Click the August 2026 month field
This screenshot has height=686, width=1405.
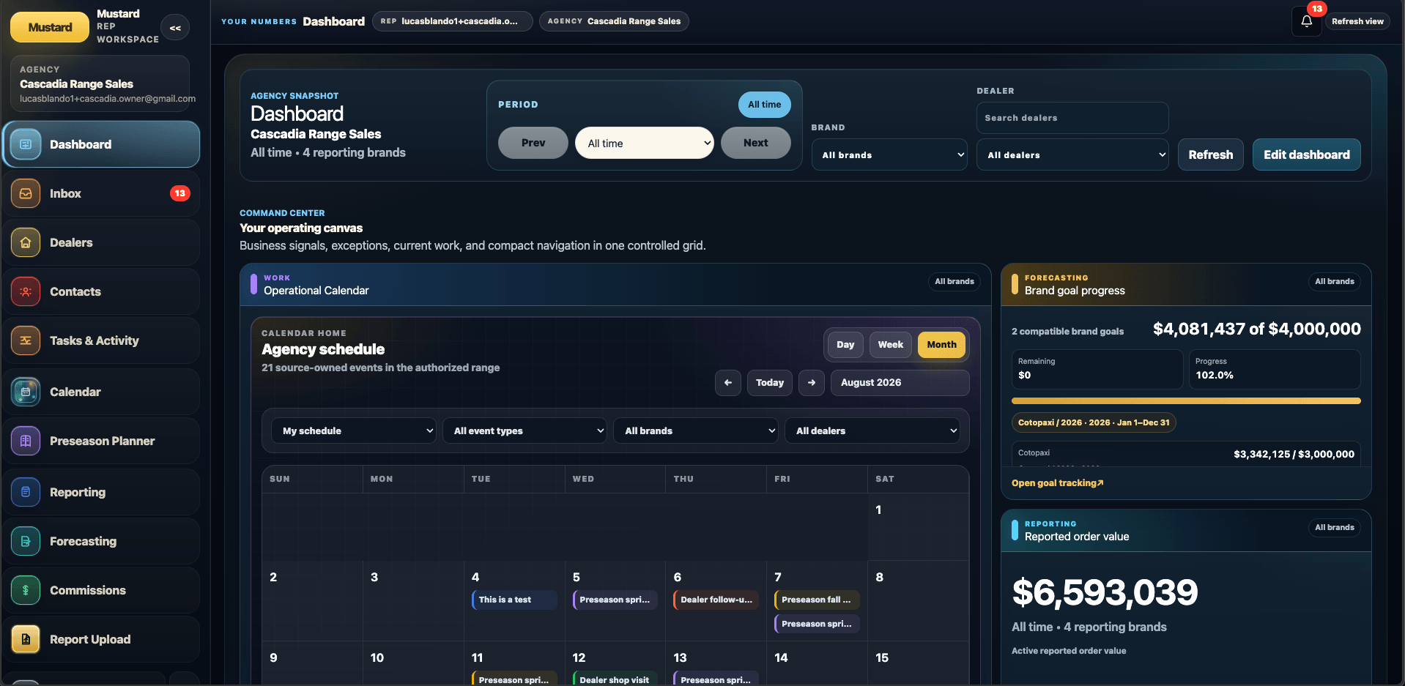[x=900, y=383]
